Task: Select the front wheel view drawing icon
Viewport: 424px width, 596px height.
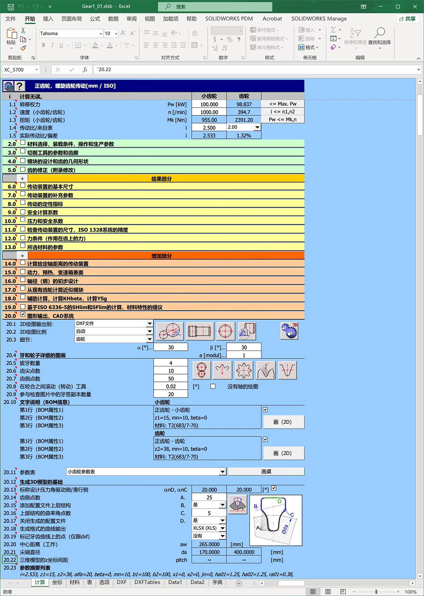Action: point(225,331)
